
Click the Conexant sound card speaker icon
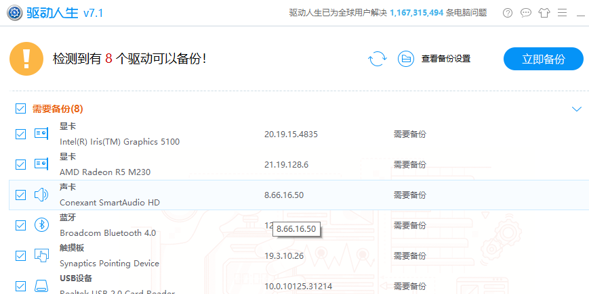coord(41,195)
